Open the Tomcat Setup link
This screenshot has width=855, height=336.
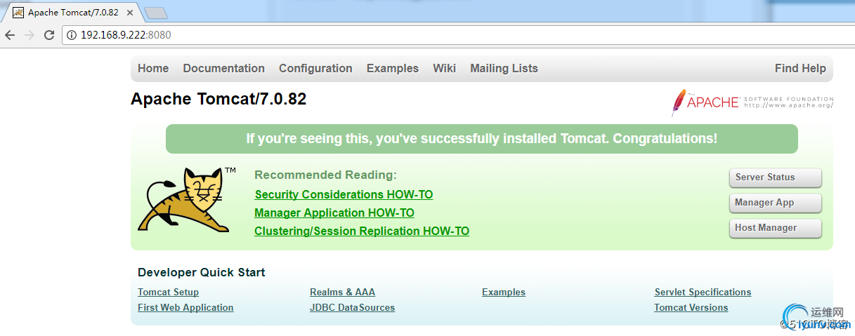click(x=168, y=292)
